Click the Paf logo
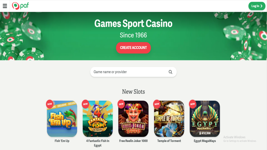This screenshot has height=150, width=267. click(20, 6)
